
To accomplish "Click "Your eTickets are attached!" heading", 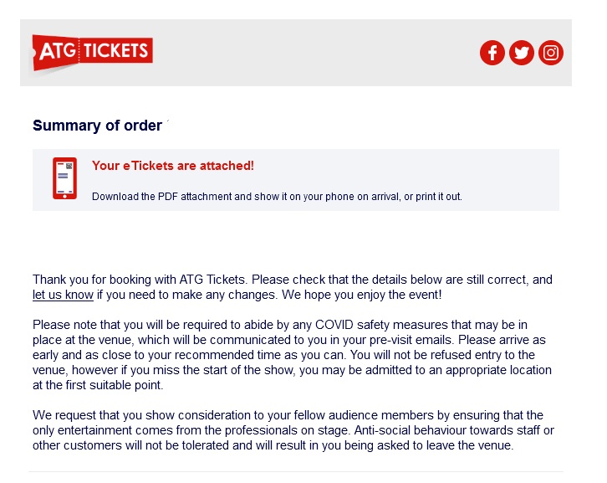I will click(x=173, y=166).
